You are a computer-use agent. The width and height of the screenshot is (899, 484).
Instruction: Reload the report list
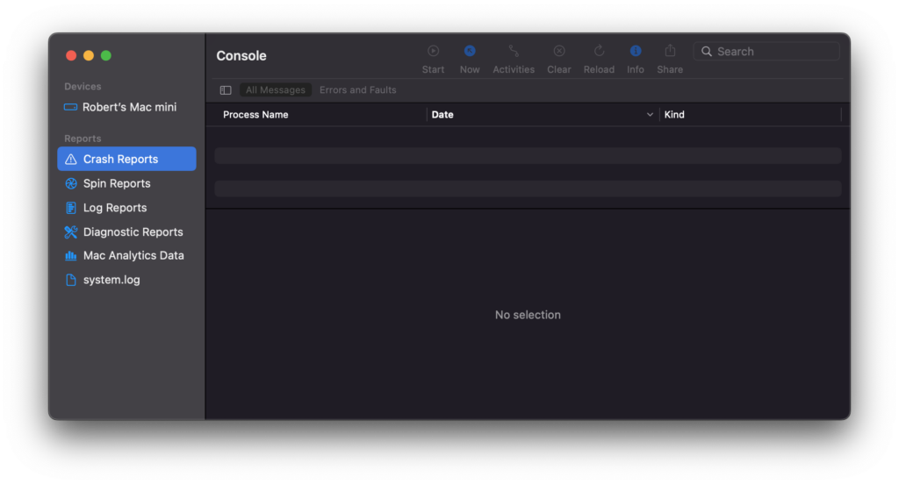pos(599,52)
